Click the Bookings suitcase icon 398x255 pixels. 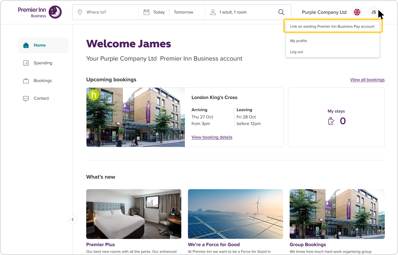pyautogui.click(x=26, y=81)
